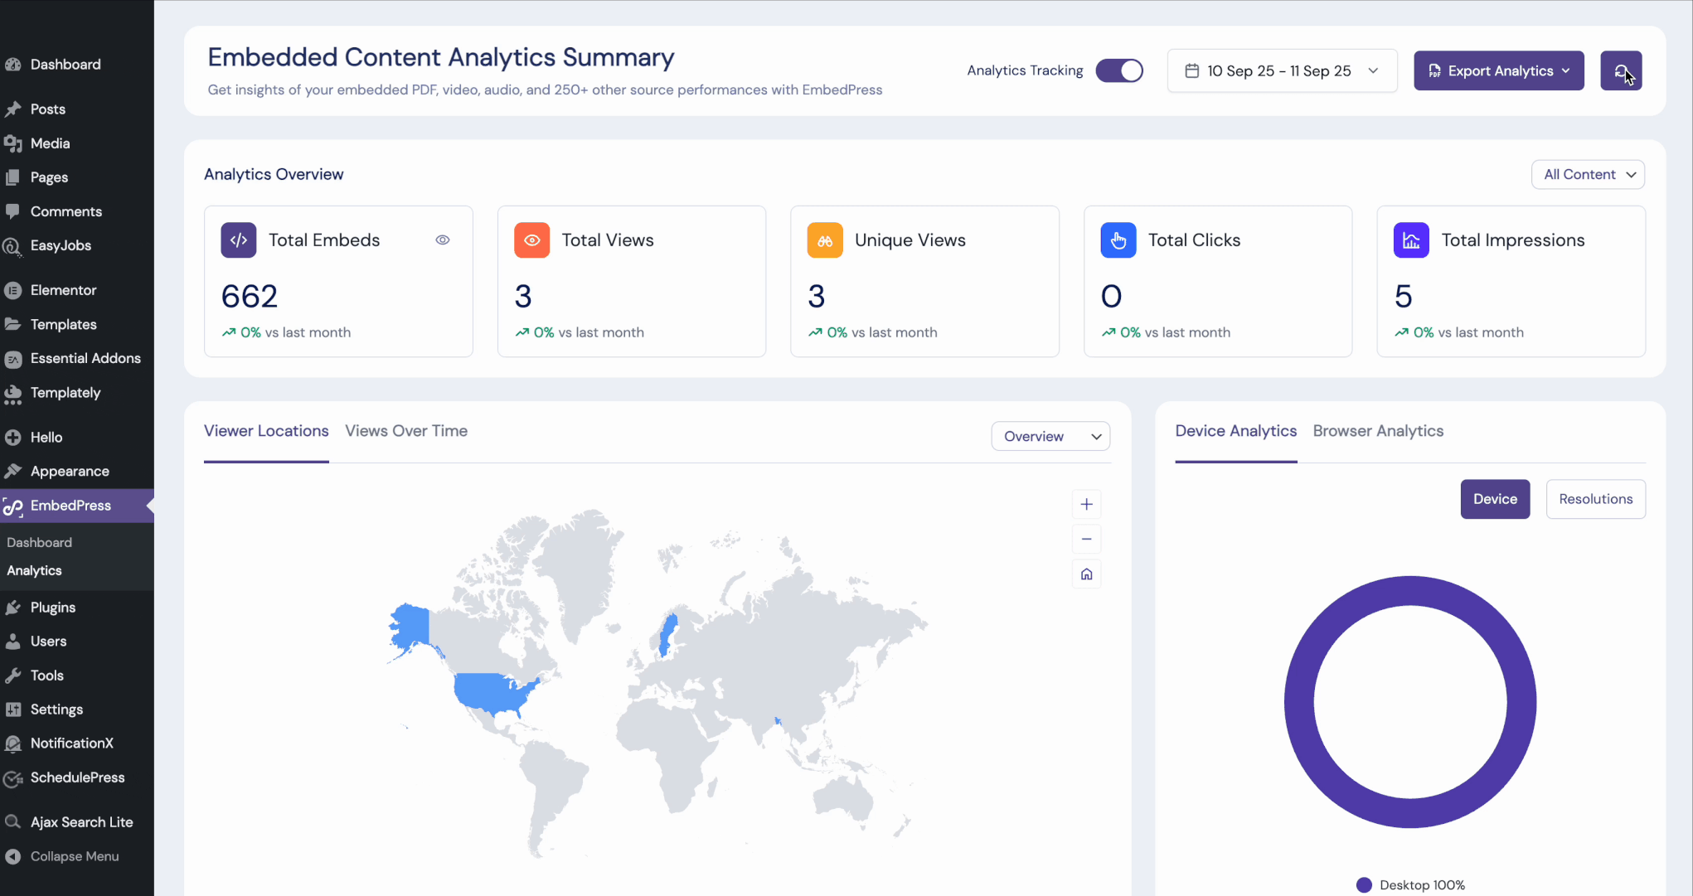Open the Pages menu item
The height and width of the screenshot is (896, 1693).
pyautogui.click(x=76, y=177)
